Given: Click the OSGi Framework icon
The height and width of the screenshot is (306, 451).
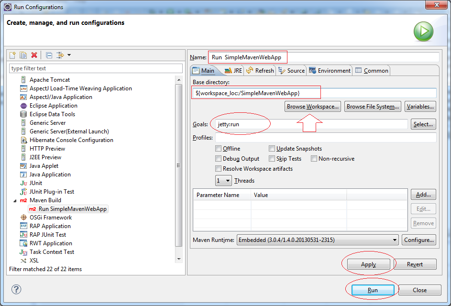Looking at the screenshot, I should coord(23,218).
